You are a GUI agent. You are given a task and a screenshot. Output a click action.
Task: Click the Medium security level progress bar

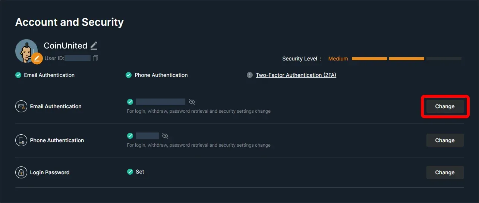click(x=407, y=59)
